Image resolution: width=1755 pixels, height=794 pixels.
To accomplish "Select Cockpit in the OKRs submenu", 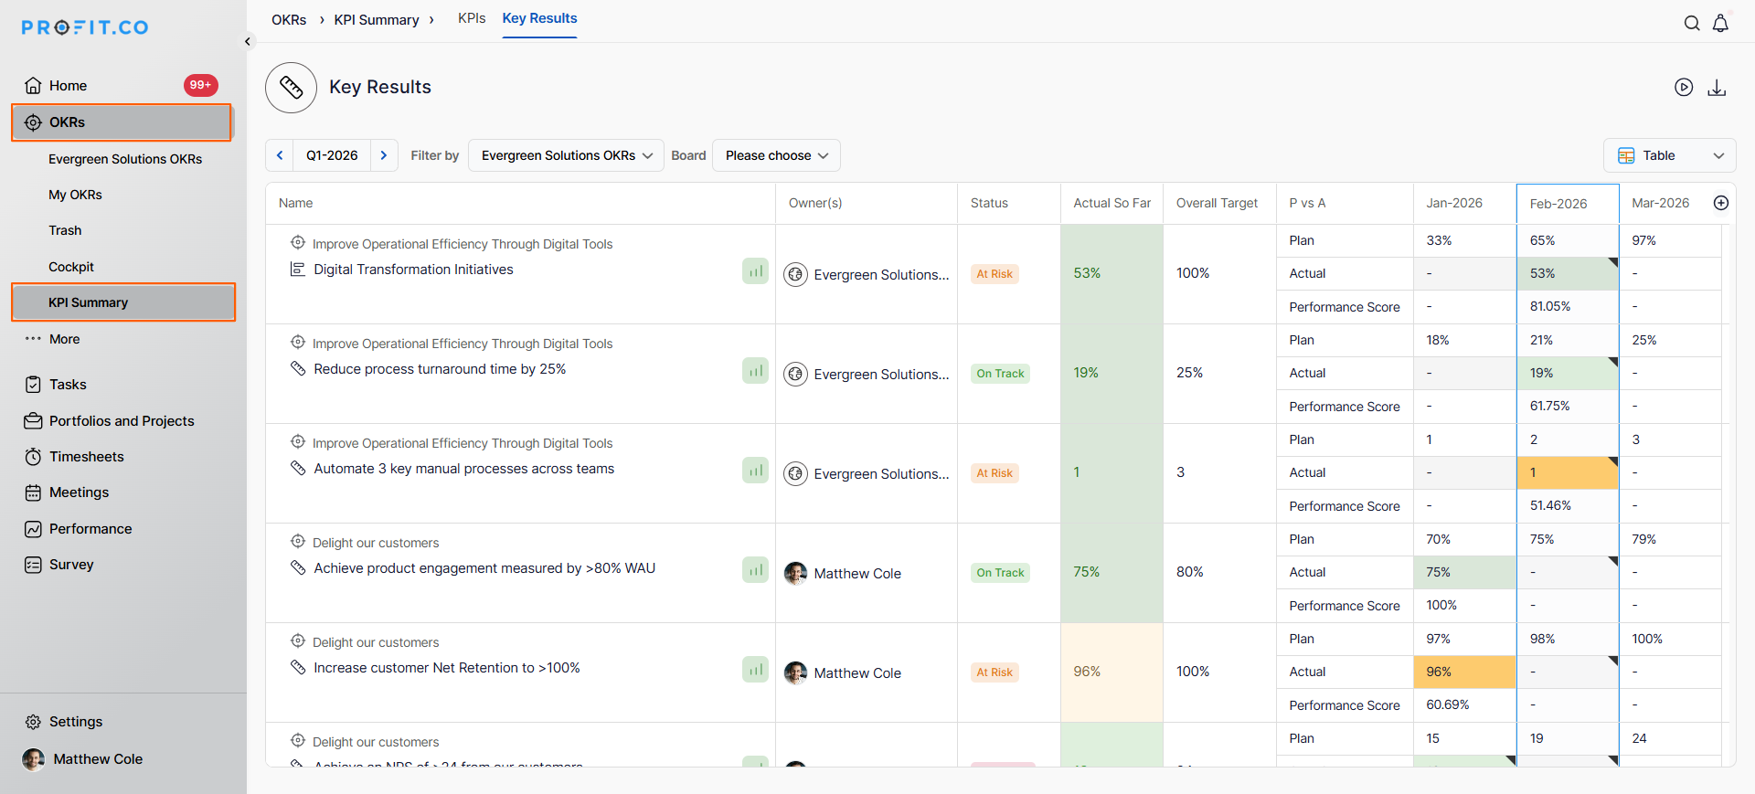I will point(71,267).
